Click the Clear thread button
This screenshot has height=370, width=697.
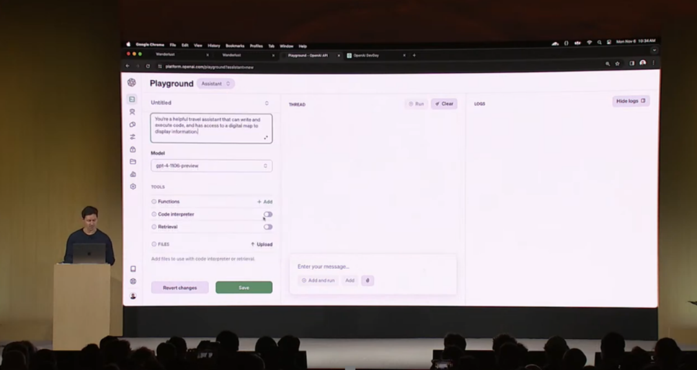click(x=443, y=104)
